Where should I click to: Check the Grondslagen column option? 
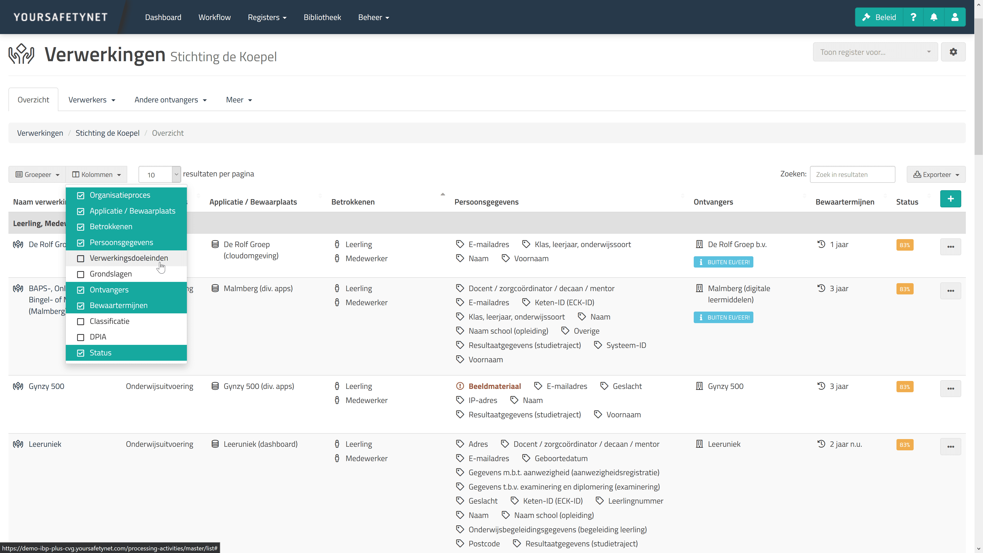[x=81, y=274]
